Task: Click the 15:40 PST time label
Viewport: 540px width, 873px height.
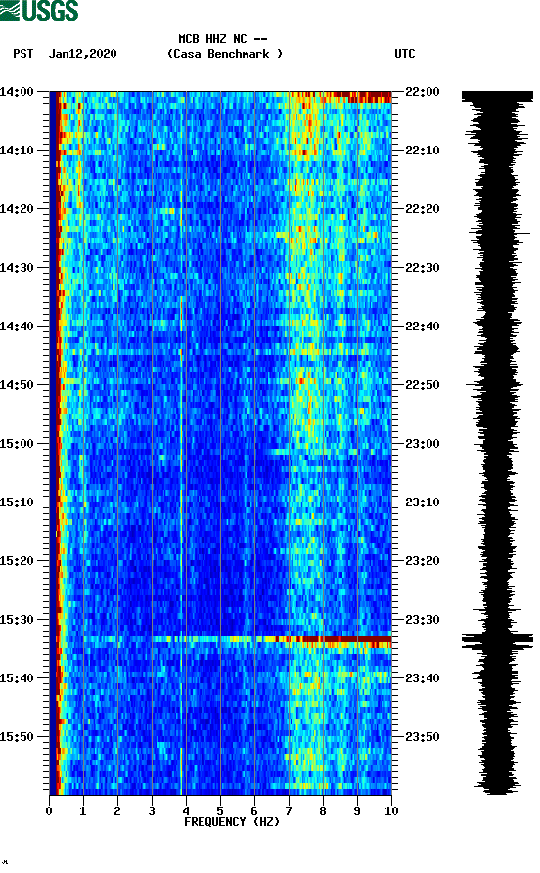Action: pyautogui.click(x=17, y=678)
